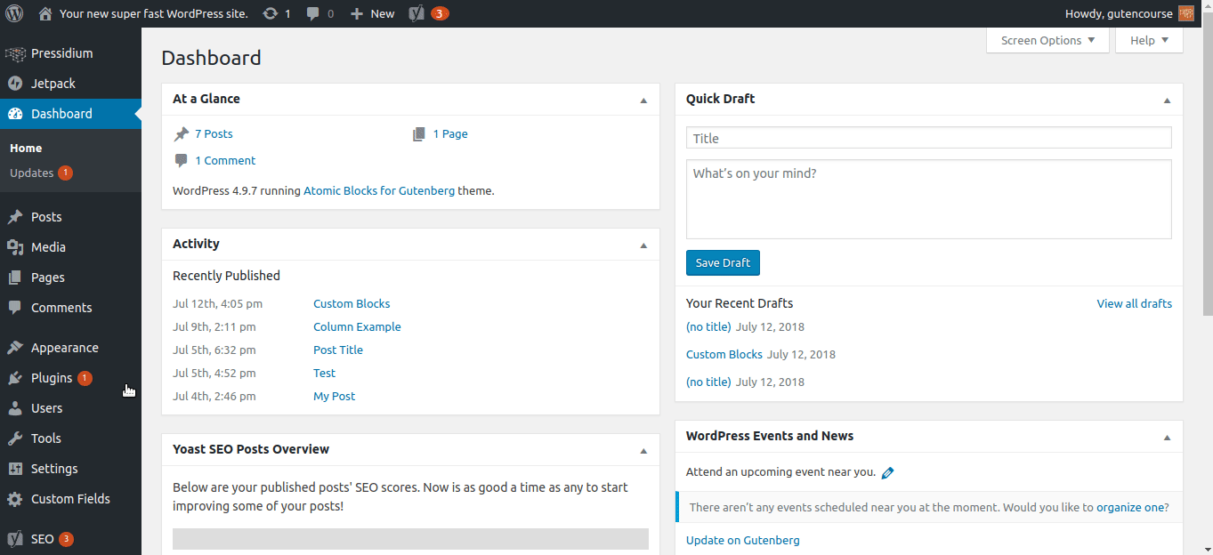
Task: Open the Update on Gutenberg news link
Action: (x=743, y=540)
